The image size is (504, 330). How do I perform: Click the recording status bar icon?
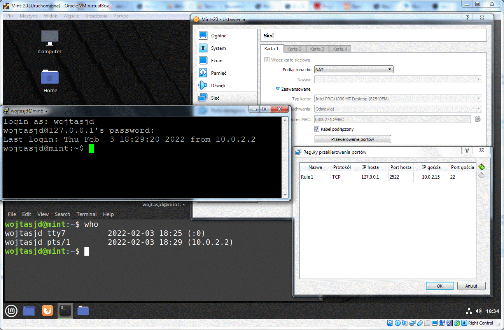[442, 323]
